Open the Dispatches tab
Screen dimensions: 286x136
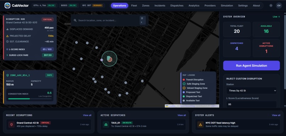(x=177, y=5)
